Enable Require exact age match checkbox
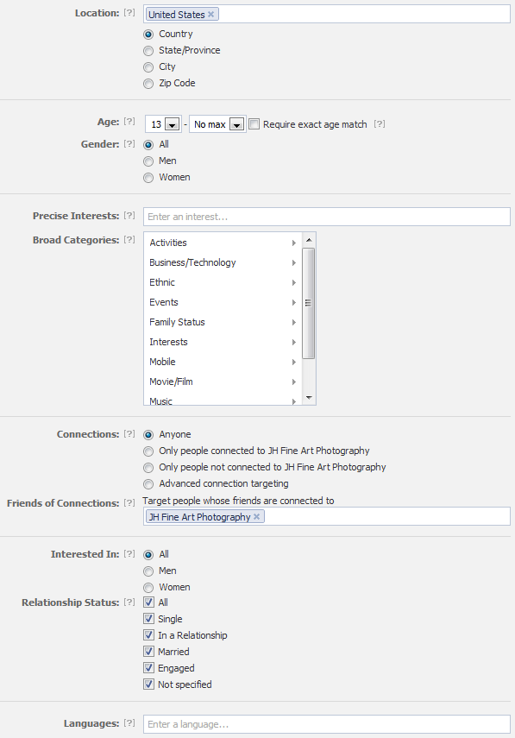 [254, 124]
